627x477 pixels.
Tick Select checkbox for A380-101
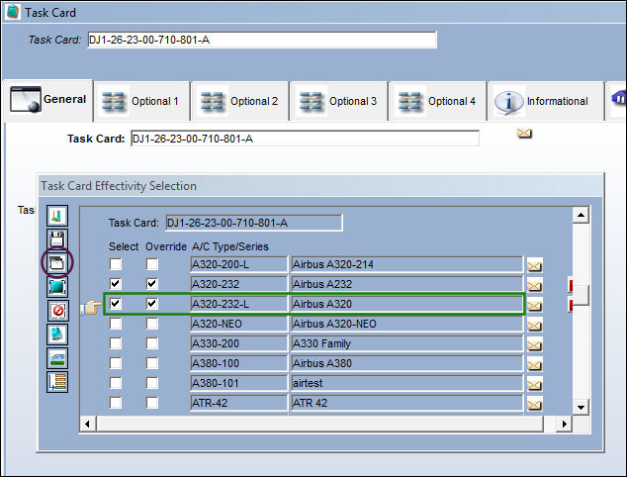pos(116,383)
